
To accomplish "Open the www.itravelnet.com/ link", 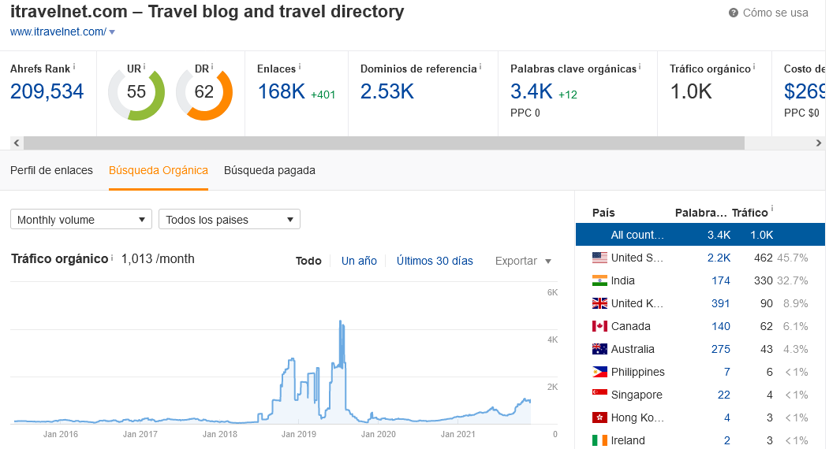I will 58,32.
